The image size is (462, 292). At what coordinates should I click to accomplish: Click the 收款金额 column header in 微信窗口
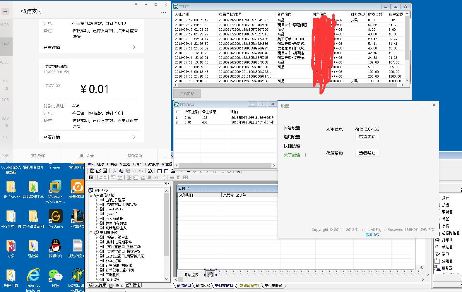coord(192,112)
